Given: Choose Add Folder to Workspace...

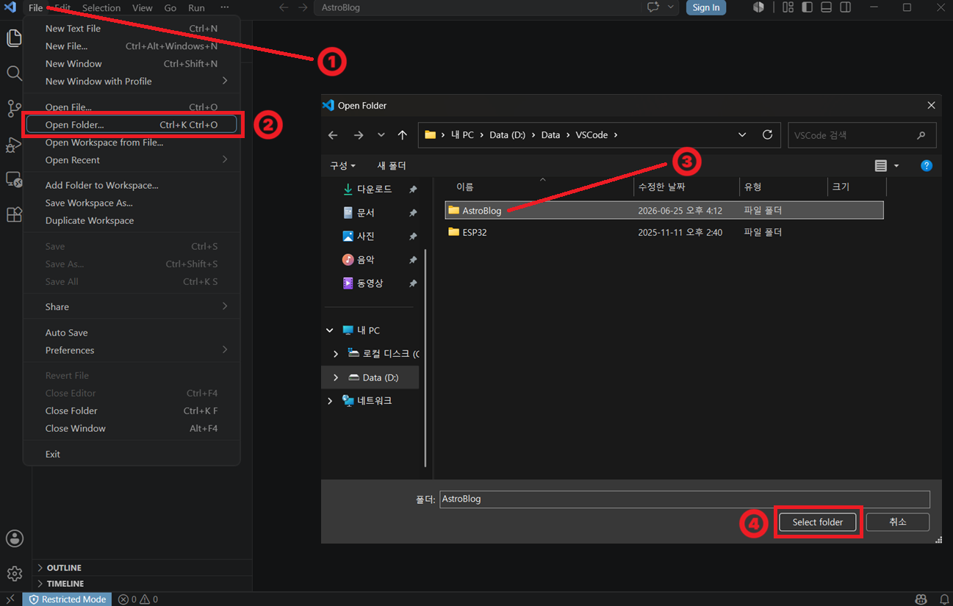Looking at the screenshot, I should [132, 185].
